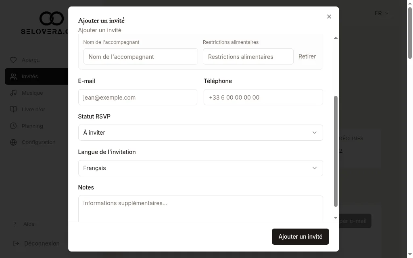Click the chevron in Statut RSVP field
Screen dimensions: 413x258
(x=315, y=133)
